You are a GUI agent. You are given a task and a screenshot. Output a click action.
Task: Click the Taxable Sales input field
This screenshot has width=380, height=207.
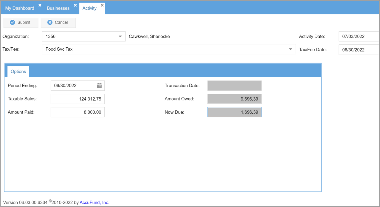click(x=78, y=99)
